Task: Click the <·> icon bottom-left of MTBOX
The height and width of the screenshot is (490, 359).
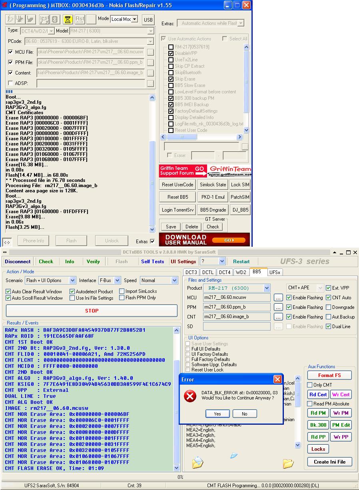Action: [x=7, y=242]
